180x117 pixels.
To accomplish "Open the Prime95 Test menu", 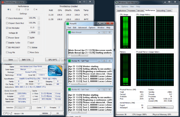I will (69, 28).
